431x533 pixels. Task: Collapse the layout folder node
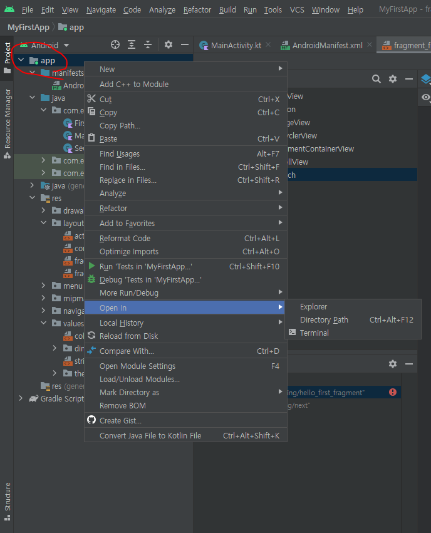coord(43,222)
